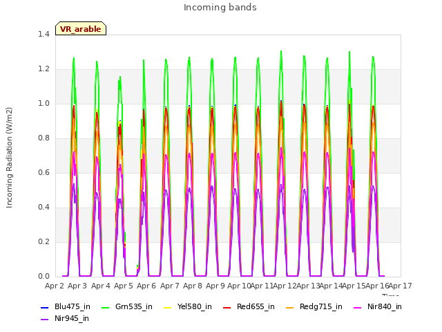The width and height of the screenshot is (442, 332).
Task: Click the 0.2 y-axis tick label
Action: (44, 241)
